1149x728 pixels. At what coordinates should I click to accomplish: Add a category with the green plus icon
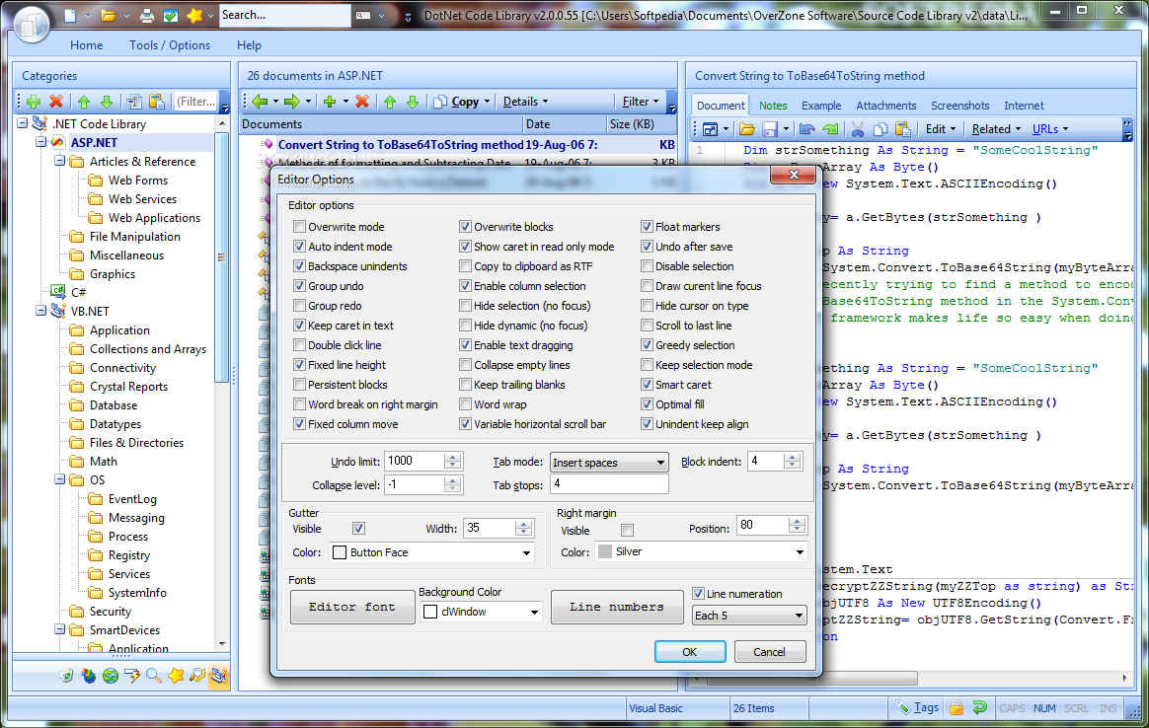33,102
